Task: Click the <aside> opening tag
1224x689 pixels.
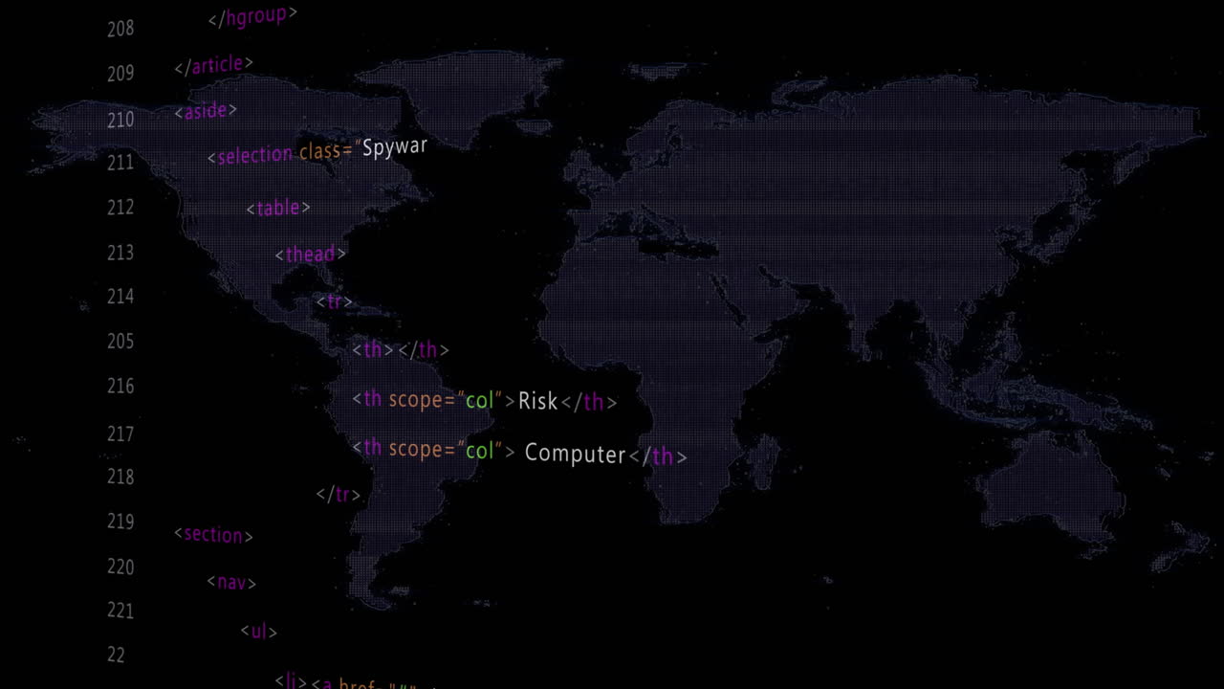Action: point(207,110)
